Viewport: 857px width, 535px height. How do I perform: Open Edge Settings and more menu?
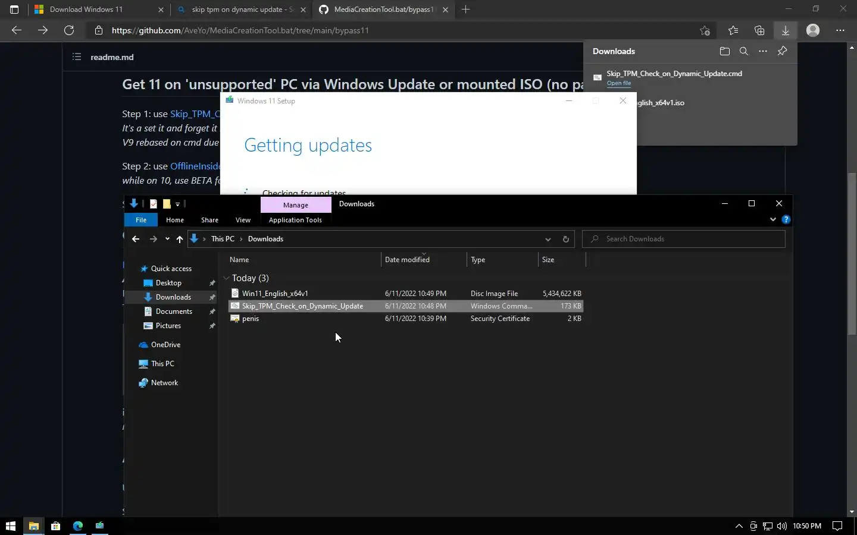[x=840, y=30]
